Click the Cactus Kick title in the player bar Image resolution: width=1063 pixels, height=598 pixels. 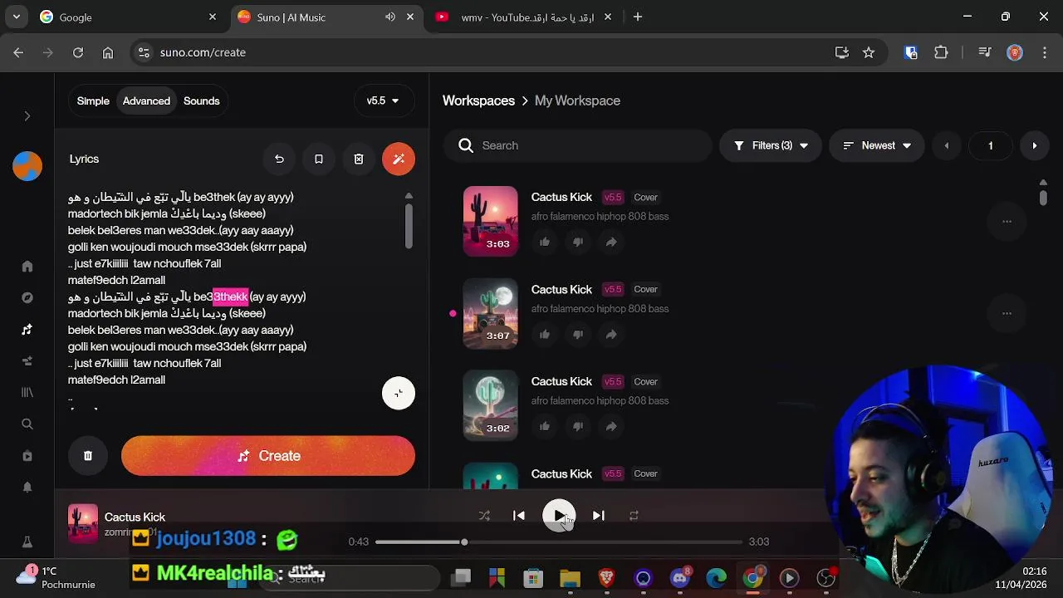click(x=135, y=517)
